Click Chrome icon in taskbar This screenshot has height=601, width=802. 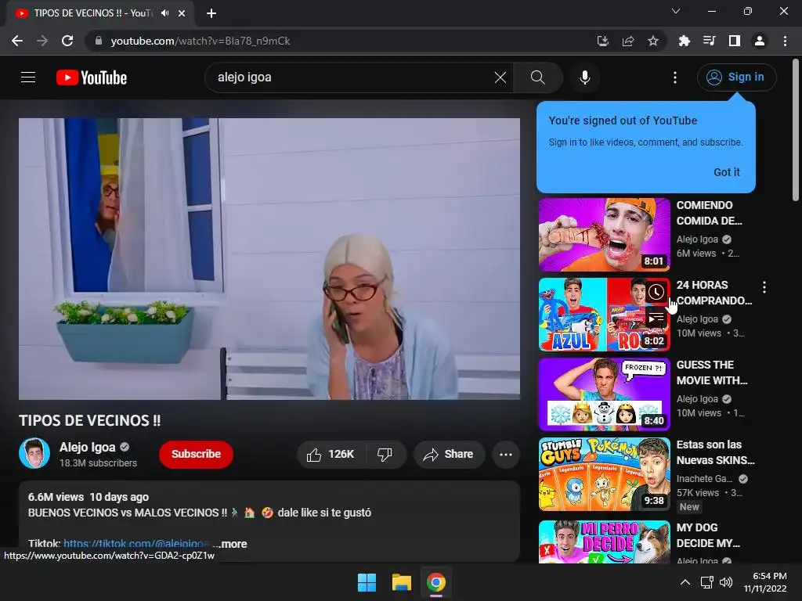[x=435, y=582]
